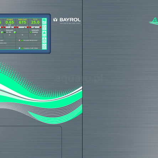Go to the Home screen icon
Viewport: 158px width, 158px height.
pyautogui.click(x=44, y=34)
